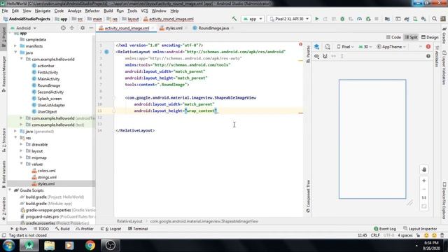The image size is (448, 252).
Task: Open the AppTheme dropdown
Action: coord(391,47)
